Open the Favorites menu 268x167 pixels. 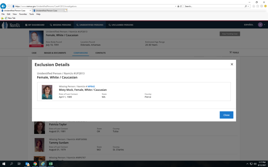point(23,14)
